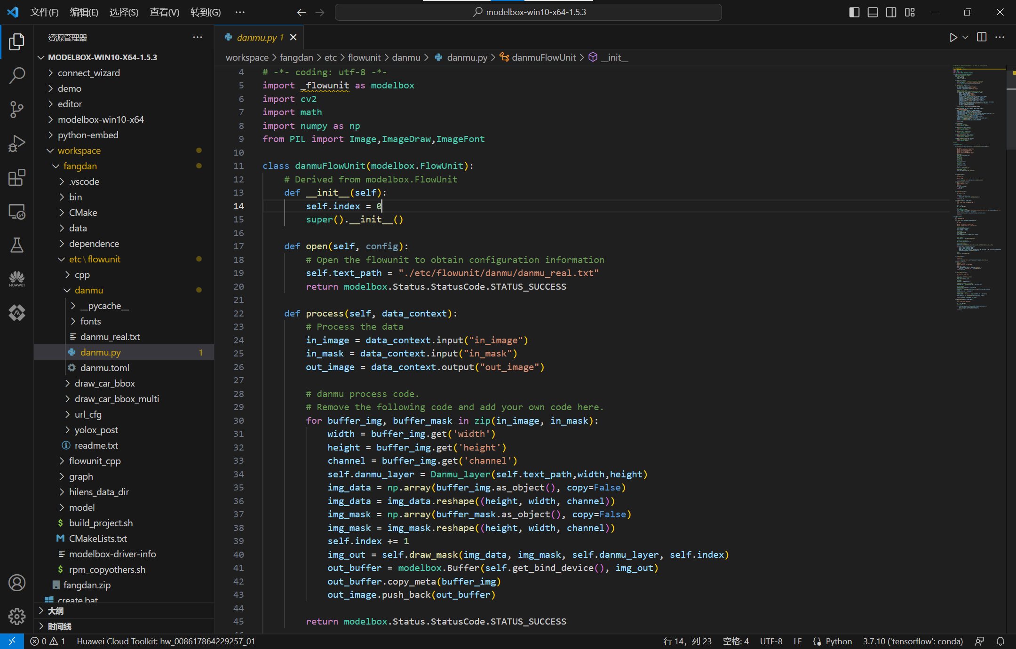
Task: Run the Python file with play button
Action: pyautogui.click(x=953, y=38)
